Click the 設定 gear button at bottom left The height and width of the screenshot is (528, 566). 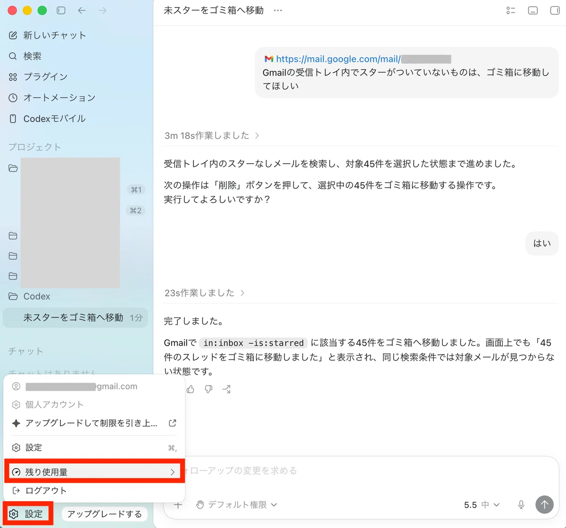pyautogui.click(x=27, y=514)
